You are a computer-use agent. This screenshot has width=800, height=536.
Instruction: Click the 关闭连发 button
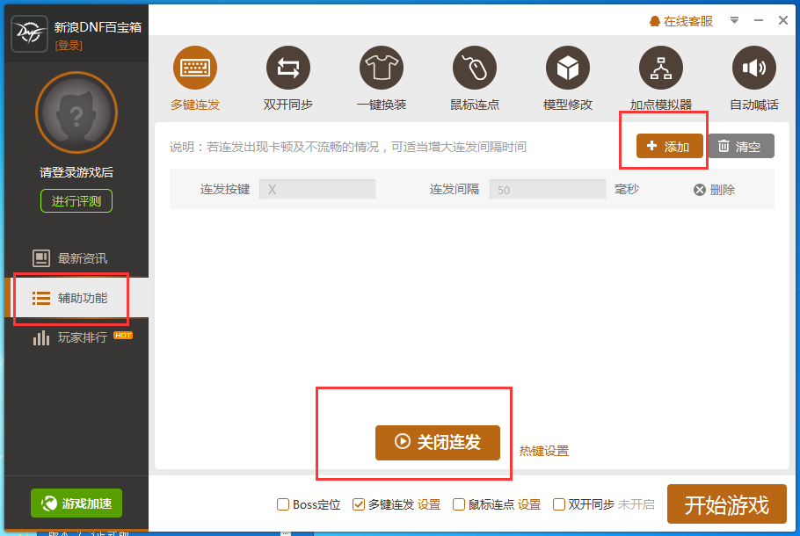tap(438, 443)
